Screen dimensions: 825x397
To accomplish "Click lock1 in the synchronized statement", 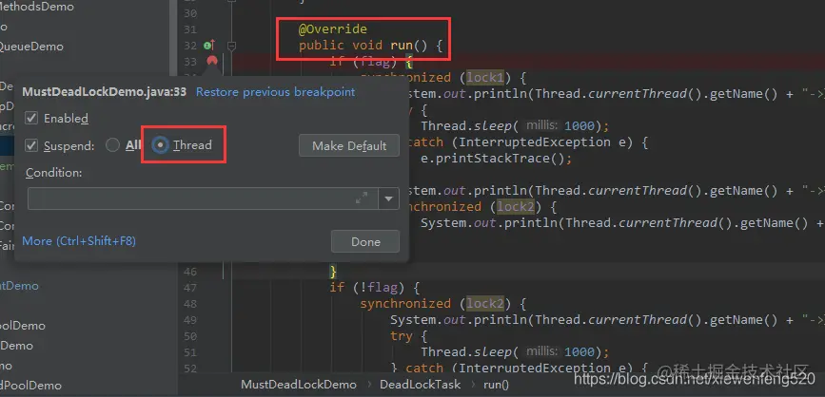I will click(x=484, y=78).
